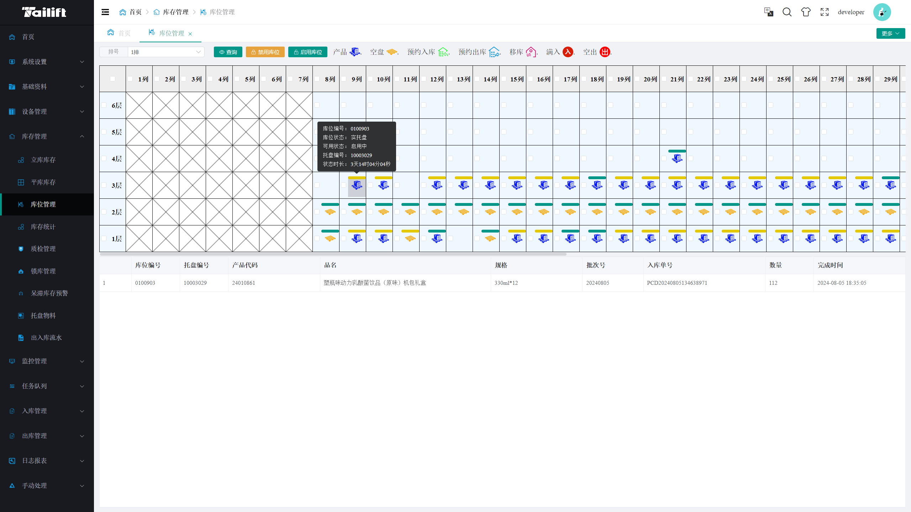Click the sidebar collapse hamburger icon

pyautogui.click(x=105, y=12)
